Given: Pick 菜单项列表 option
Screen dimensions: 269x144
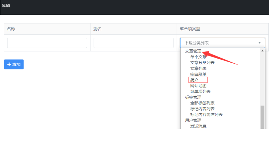Looking at the screenshot, I should pos(200,92).
